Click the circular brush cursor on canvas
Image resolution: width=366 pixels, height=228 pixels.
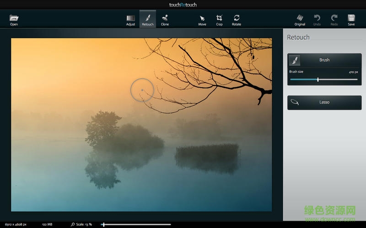tap(142, 90)
